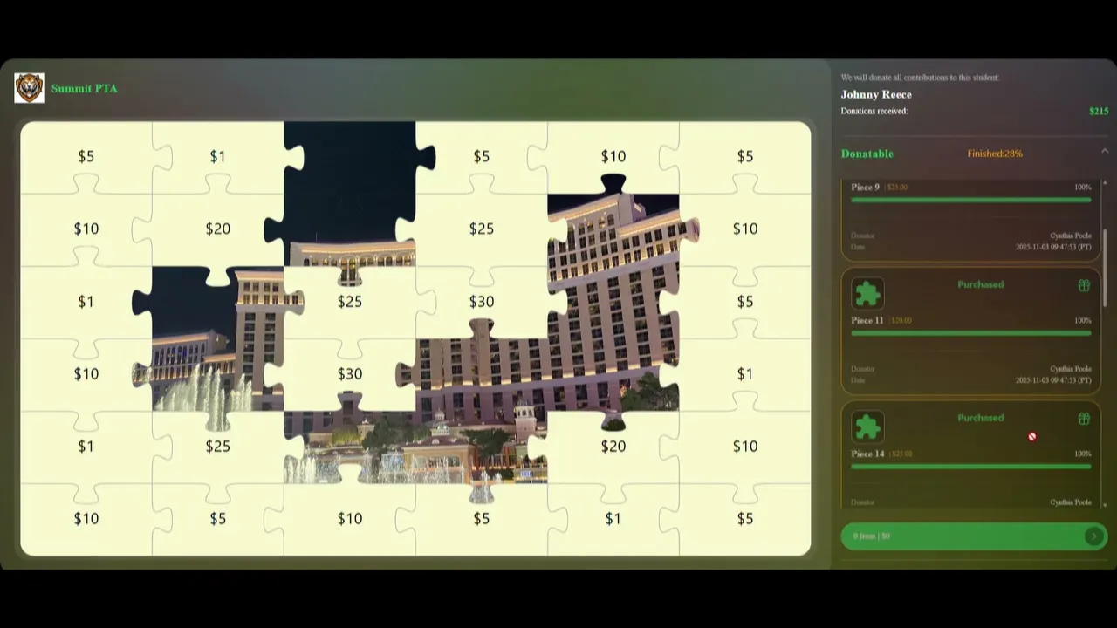Click the scrollbar down arrow in donations list
Image resolution: width=1117 pixels, height=628 pixels.
tap(1105, 505)
